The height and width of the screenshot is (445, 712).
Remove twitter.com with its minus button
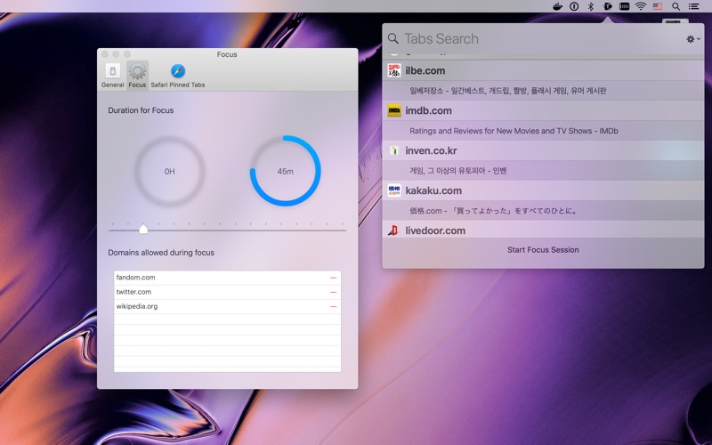(333, 292)
